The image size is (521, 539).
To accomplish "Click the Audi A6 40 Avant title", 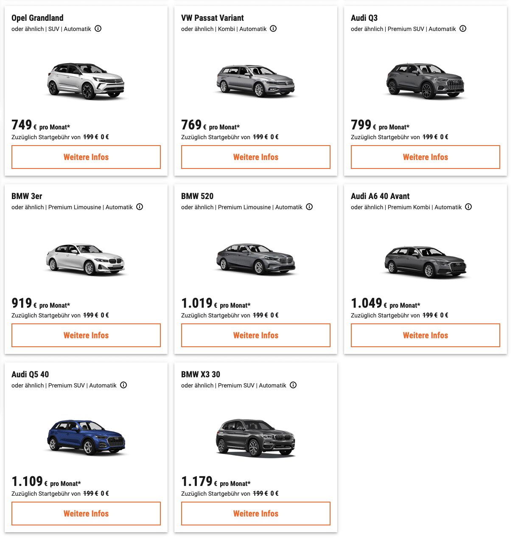I will click(x=380, y=196).
